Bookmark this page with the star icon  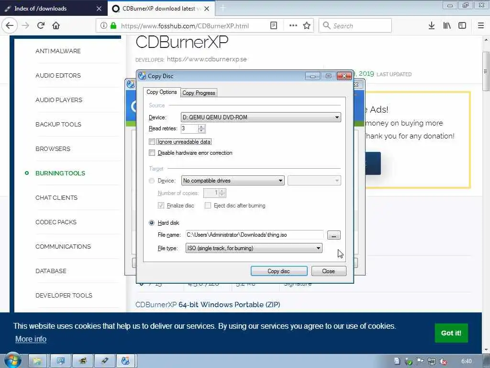307,26
